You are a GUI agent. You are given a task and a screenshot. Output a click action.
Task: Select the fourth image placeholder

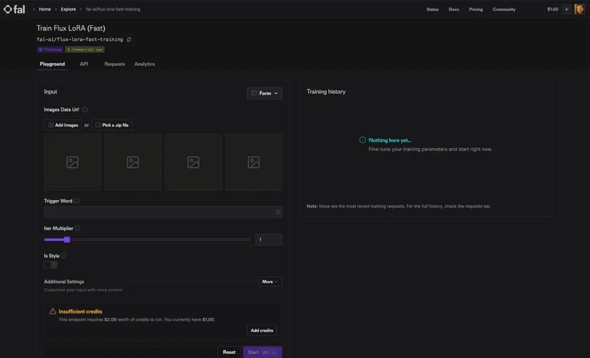coord(254,162)
